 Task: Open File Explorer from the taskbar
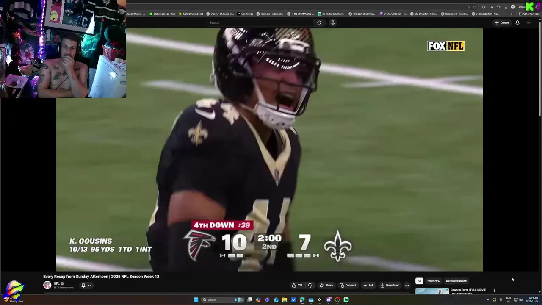tap(285, 300)
